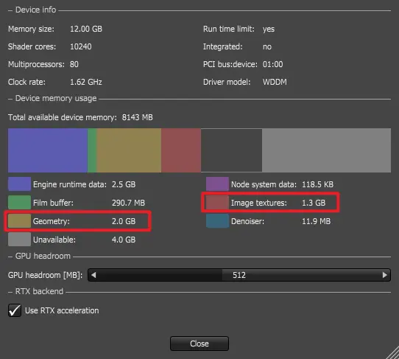Image resolution: width=399 pixels, height=359 pixels.
Task: Click the Geometry tan color swatch
Action: point(19,221)
